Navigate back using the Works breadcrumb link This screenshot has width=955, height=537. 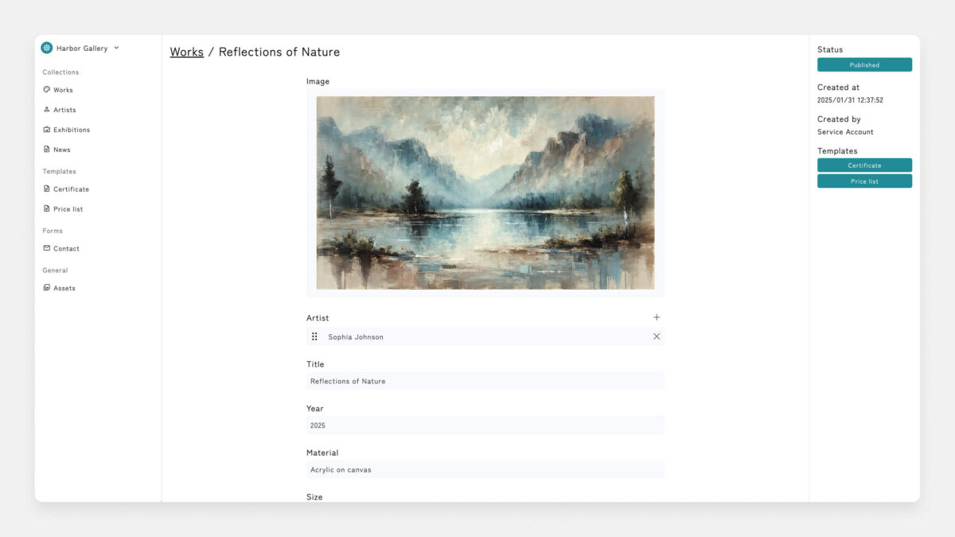[186, 52]
